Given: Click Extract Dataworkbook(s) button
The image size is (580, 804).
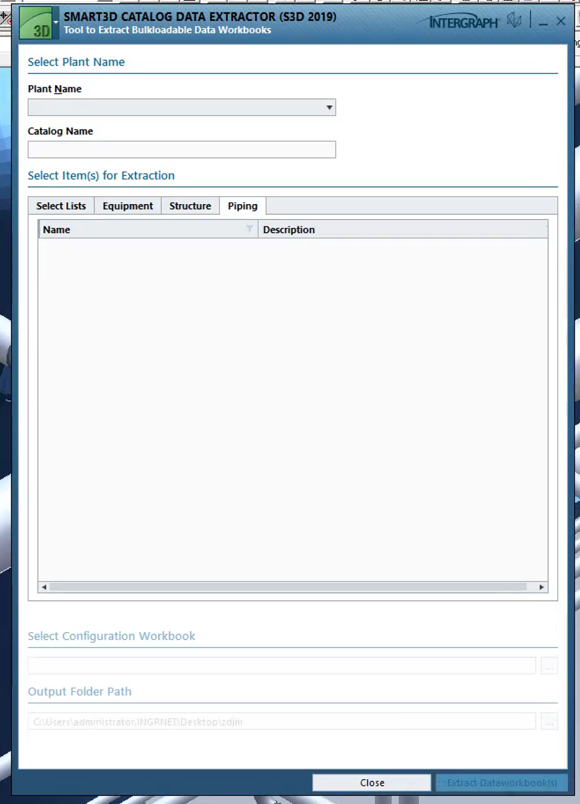Looking at the screenshot, I should tap(502, 782).
